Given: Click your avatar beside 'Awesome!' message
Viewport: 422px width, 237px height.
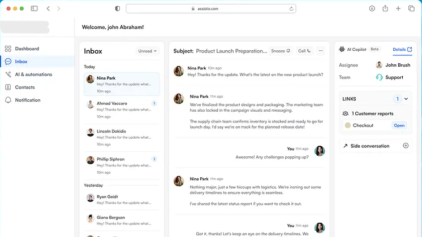Looking at the screenshot, I should (320, 151).
